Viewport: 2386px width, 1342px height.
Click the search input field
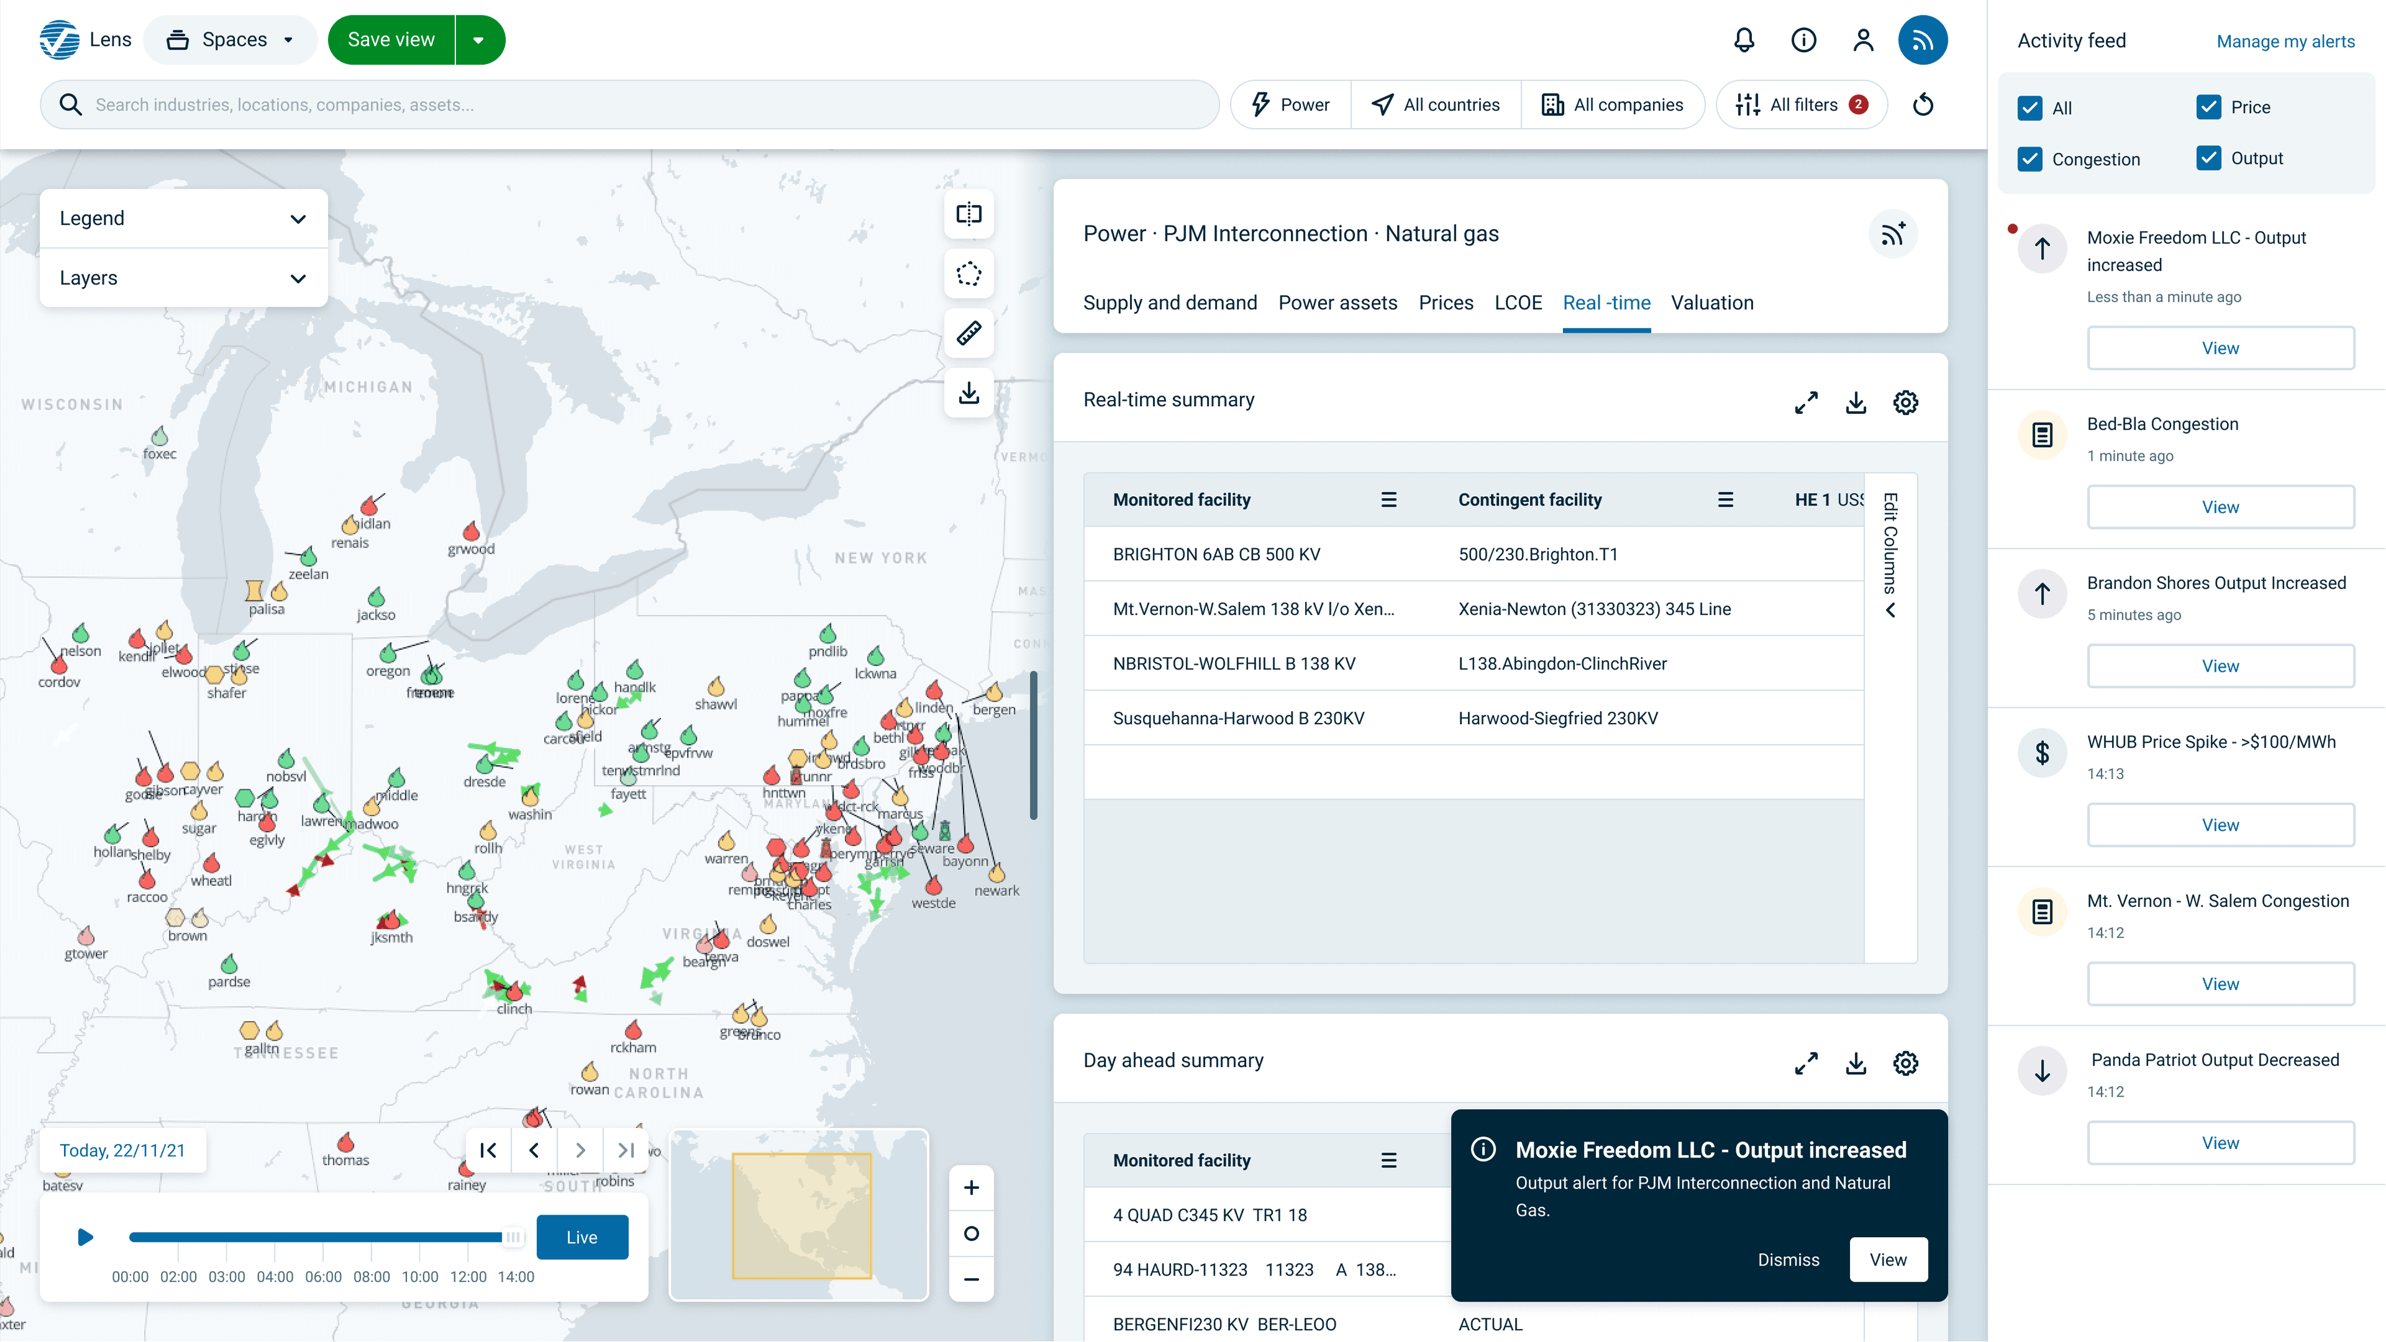coord(630,105)
